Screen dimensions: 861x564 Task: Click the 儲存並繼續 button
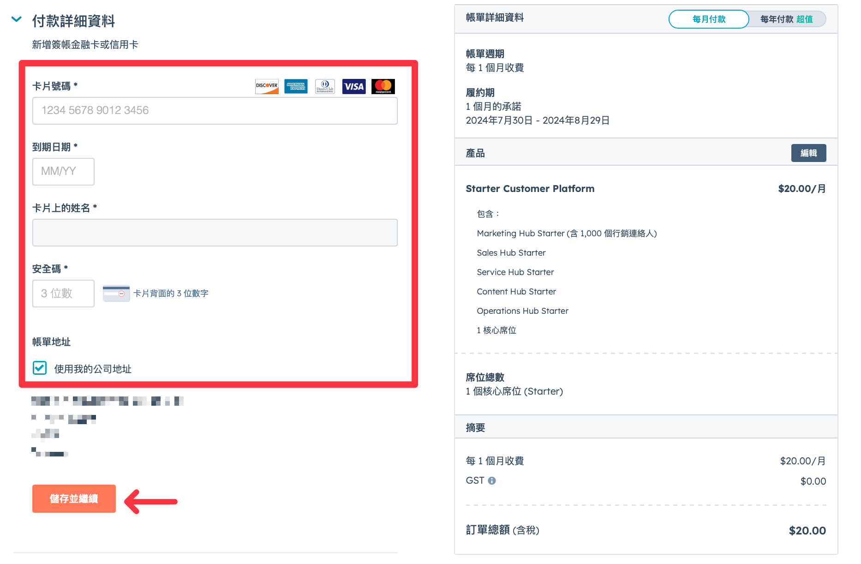click(74, 498)
